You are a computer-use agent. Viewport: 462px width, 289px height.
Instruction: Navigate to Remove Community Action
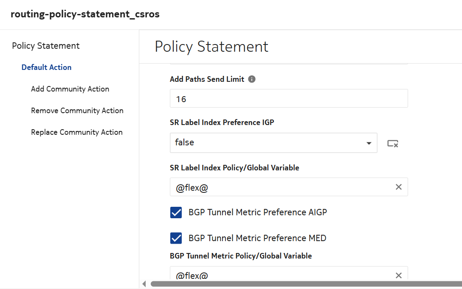click(77, 111)
